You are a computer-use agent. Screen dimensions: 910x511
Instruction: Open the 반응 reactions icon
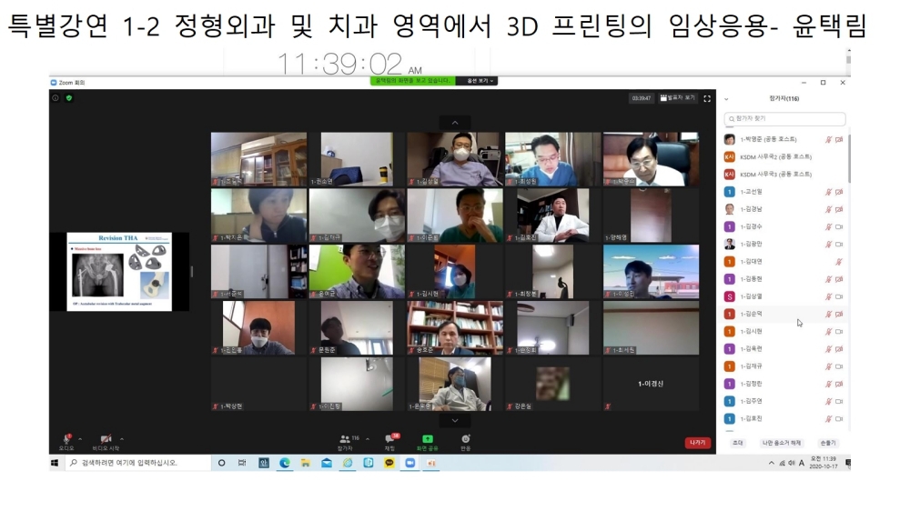tap(465, 439)
